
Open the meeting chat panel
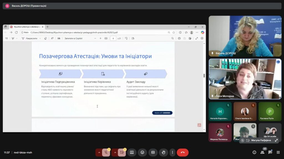[270, 152]
